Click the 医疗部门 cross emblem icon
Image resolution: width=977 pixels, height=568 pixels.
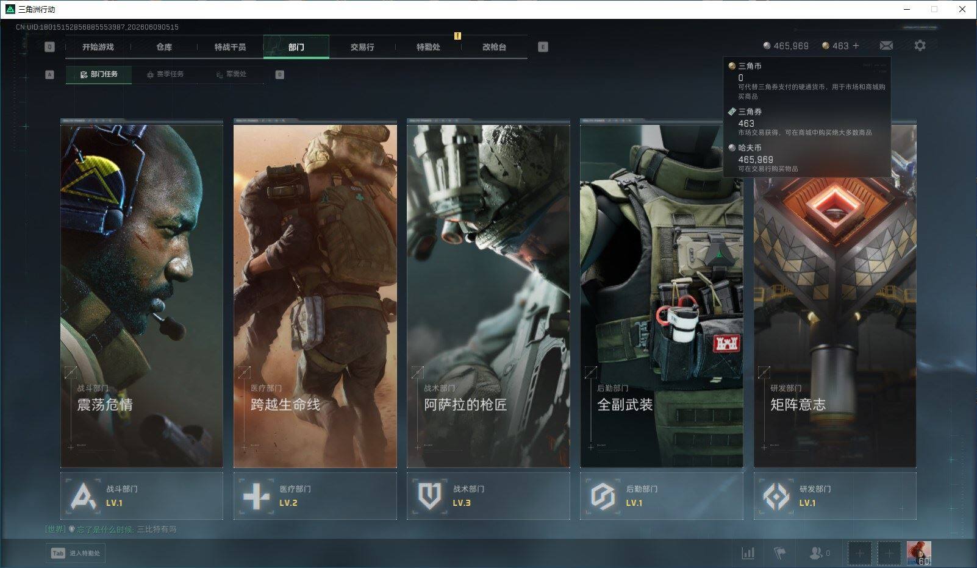(256, 496)
